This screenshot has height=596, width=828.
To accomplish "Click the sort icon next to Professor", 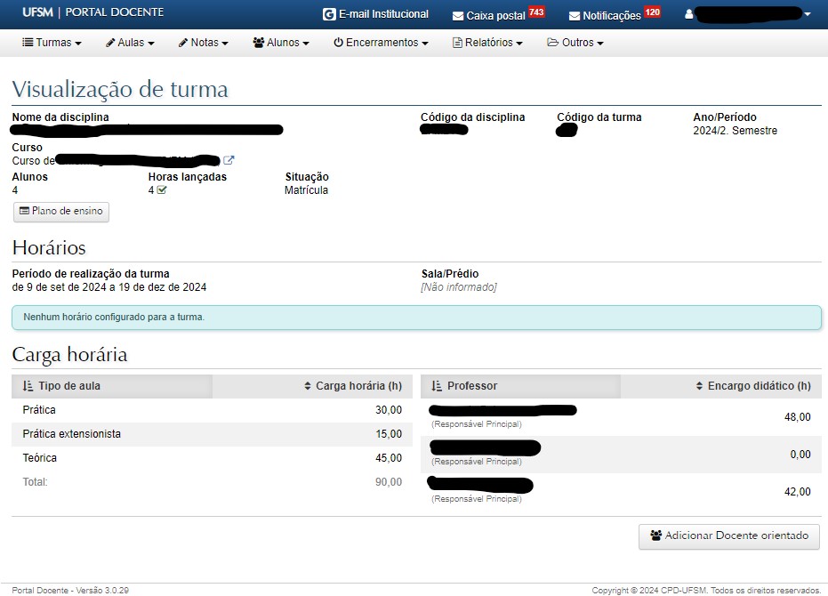I will click(436, 386).
